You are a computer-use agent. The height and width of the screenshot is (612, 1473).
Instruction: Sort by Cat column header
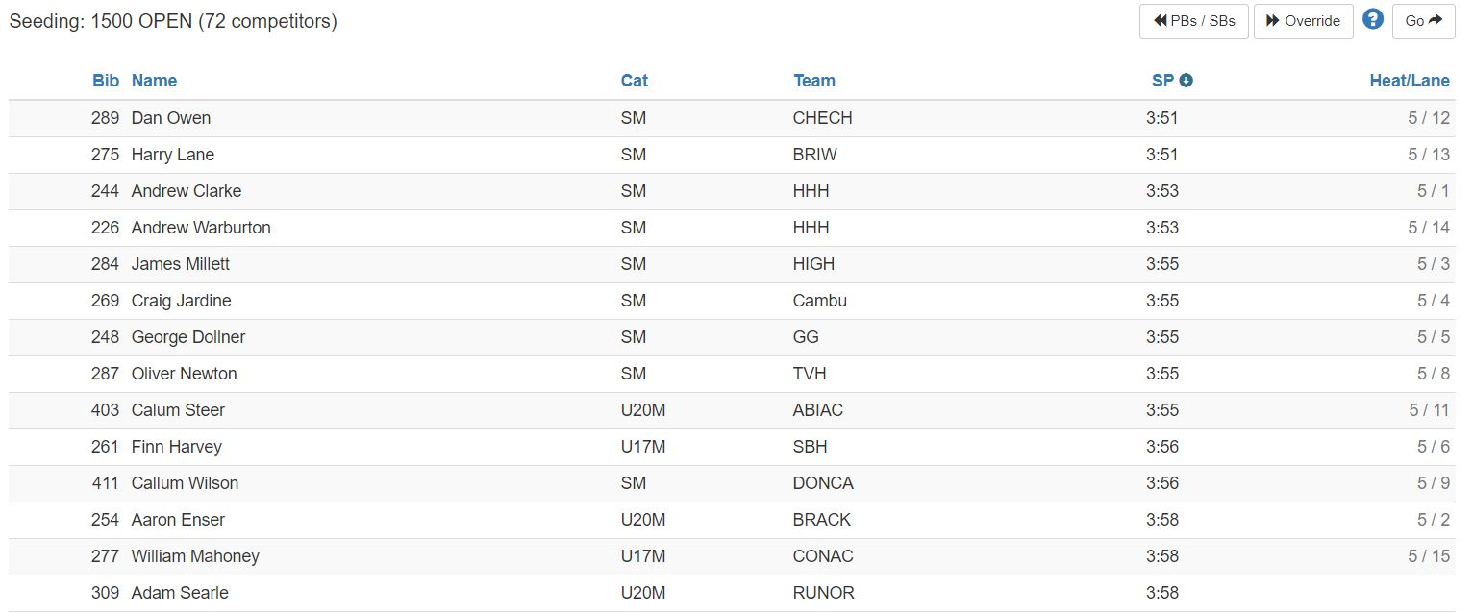(635, 81)
